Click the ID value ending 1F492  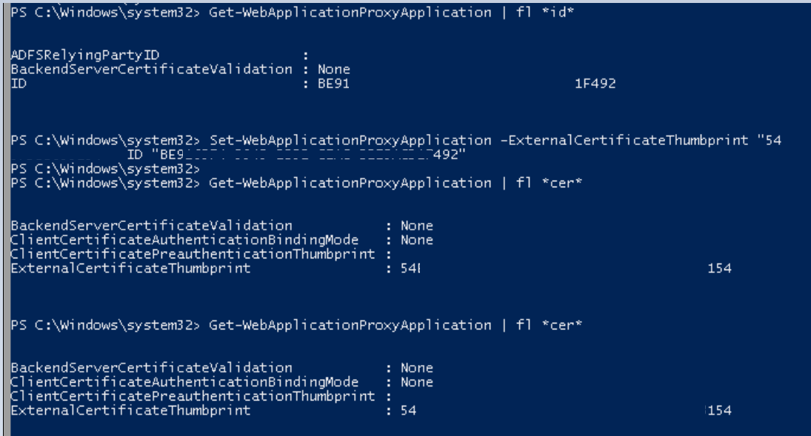pos(595,84)
